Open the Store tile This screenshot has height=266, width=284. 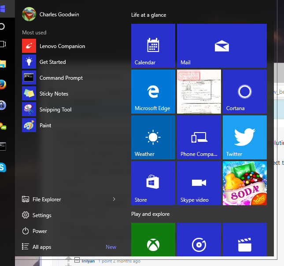click(x=153, y=183)
